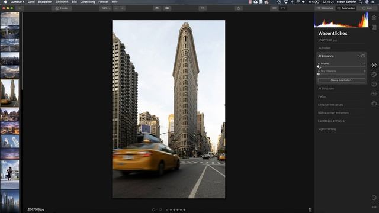This screenshot has width=379, height=213.
Task: Switch to the Info tab
Action: [x=367, y=8]
